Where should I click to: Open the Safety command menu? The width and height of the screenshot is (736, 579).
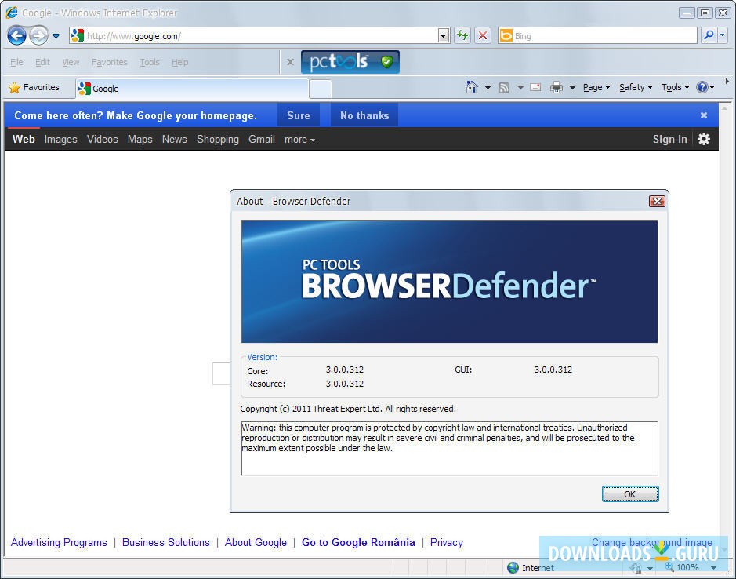(x=636, y=87)
